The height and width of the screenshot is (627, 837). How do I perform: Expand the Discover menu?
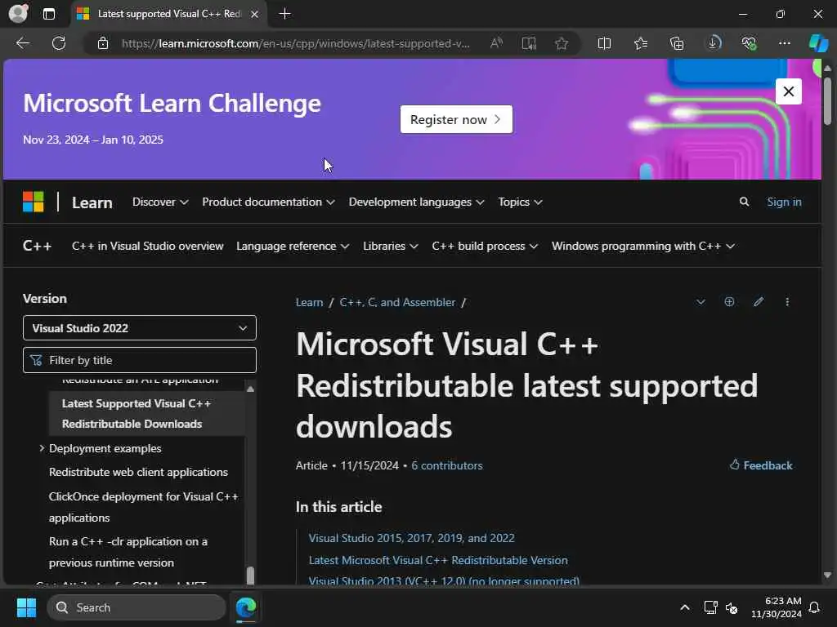[x=160, y=202]
